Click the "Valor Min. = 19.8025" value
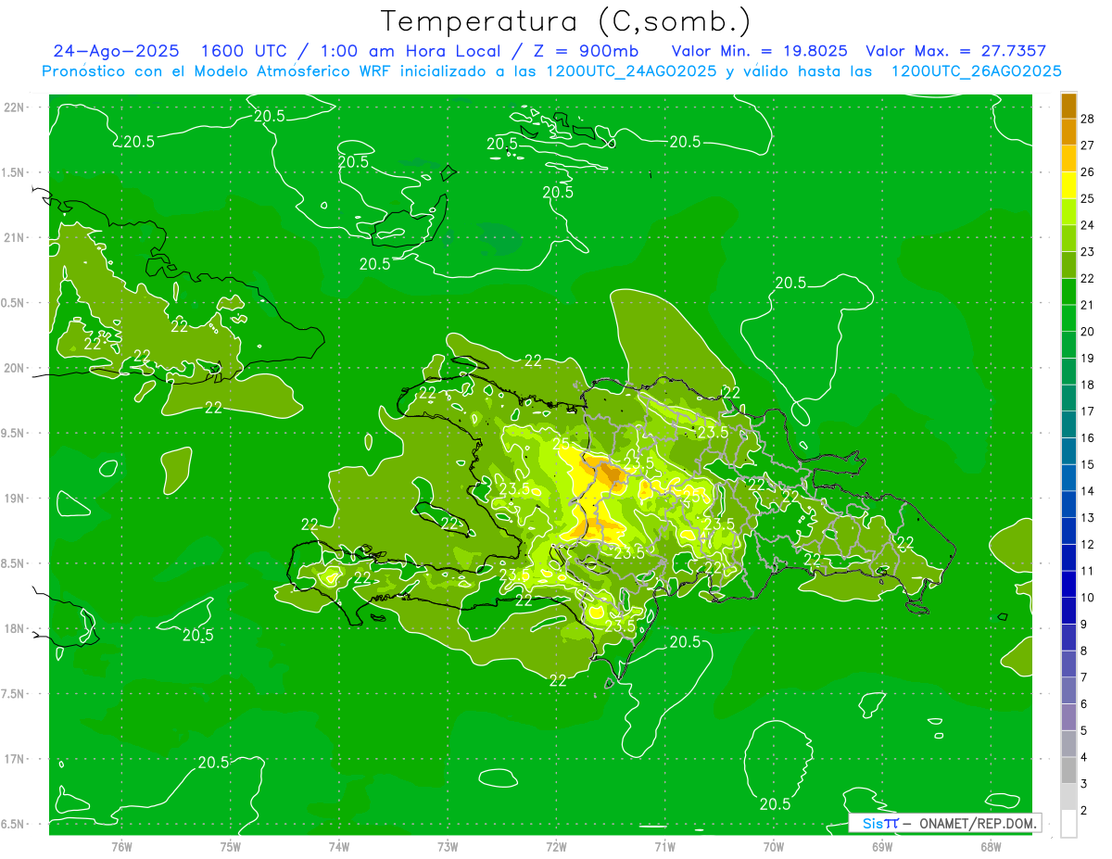This screenshot has width=1112, height=859. click(x=759, y=51)
